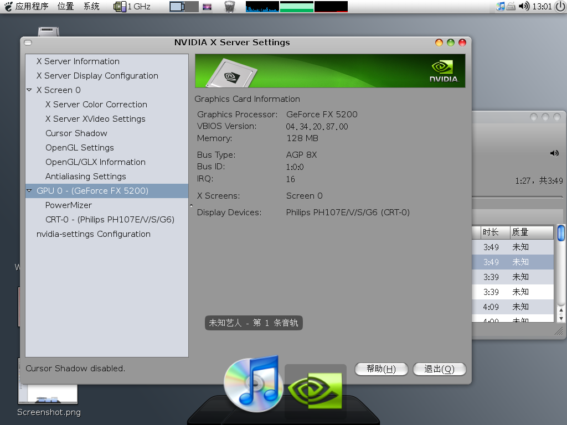Click the 'Cursor Shadow disabled.' status text
The width and height of the screenshot is (567, 425).
tap(75, 369)
